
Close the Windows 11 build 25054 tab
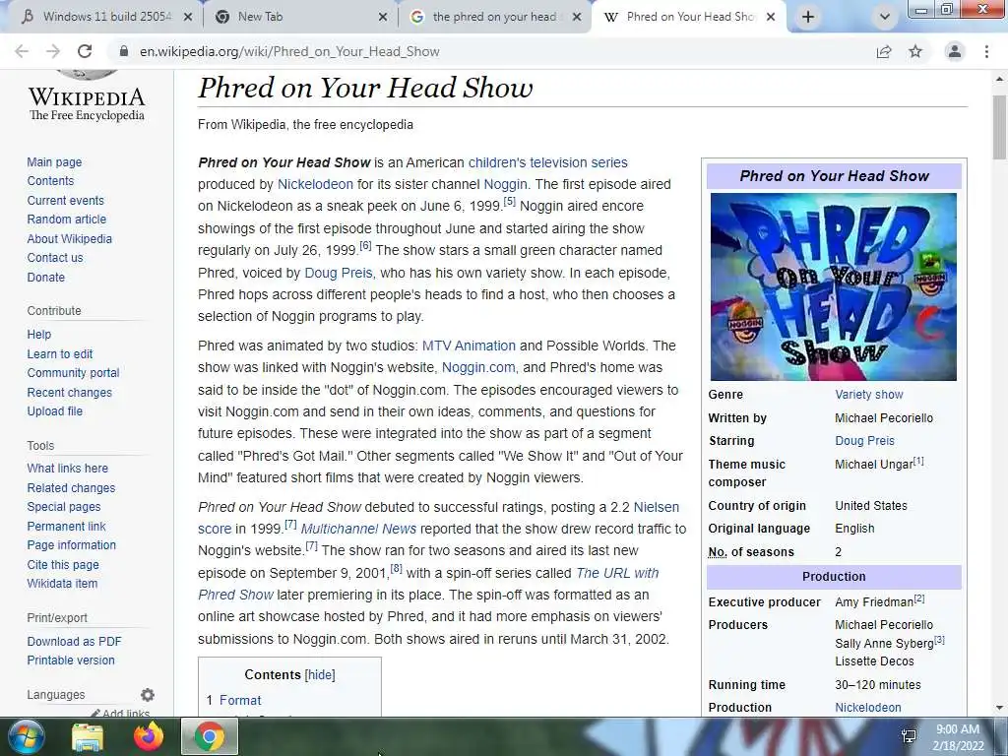(188, 18)
